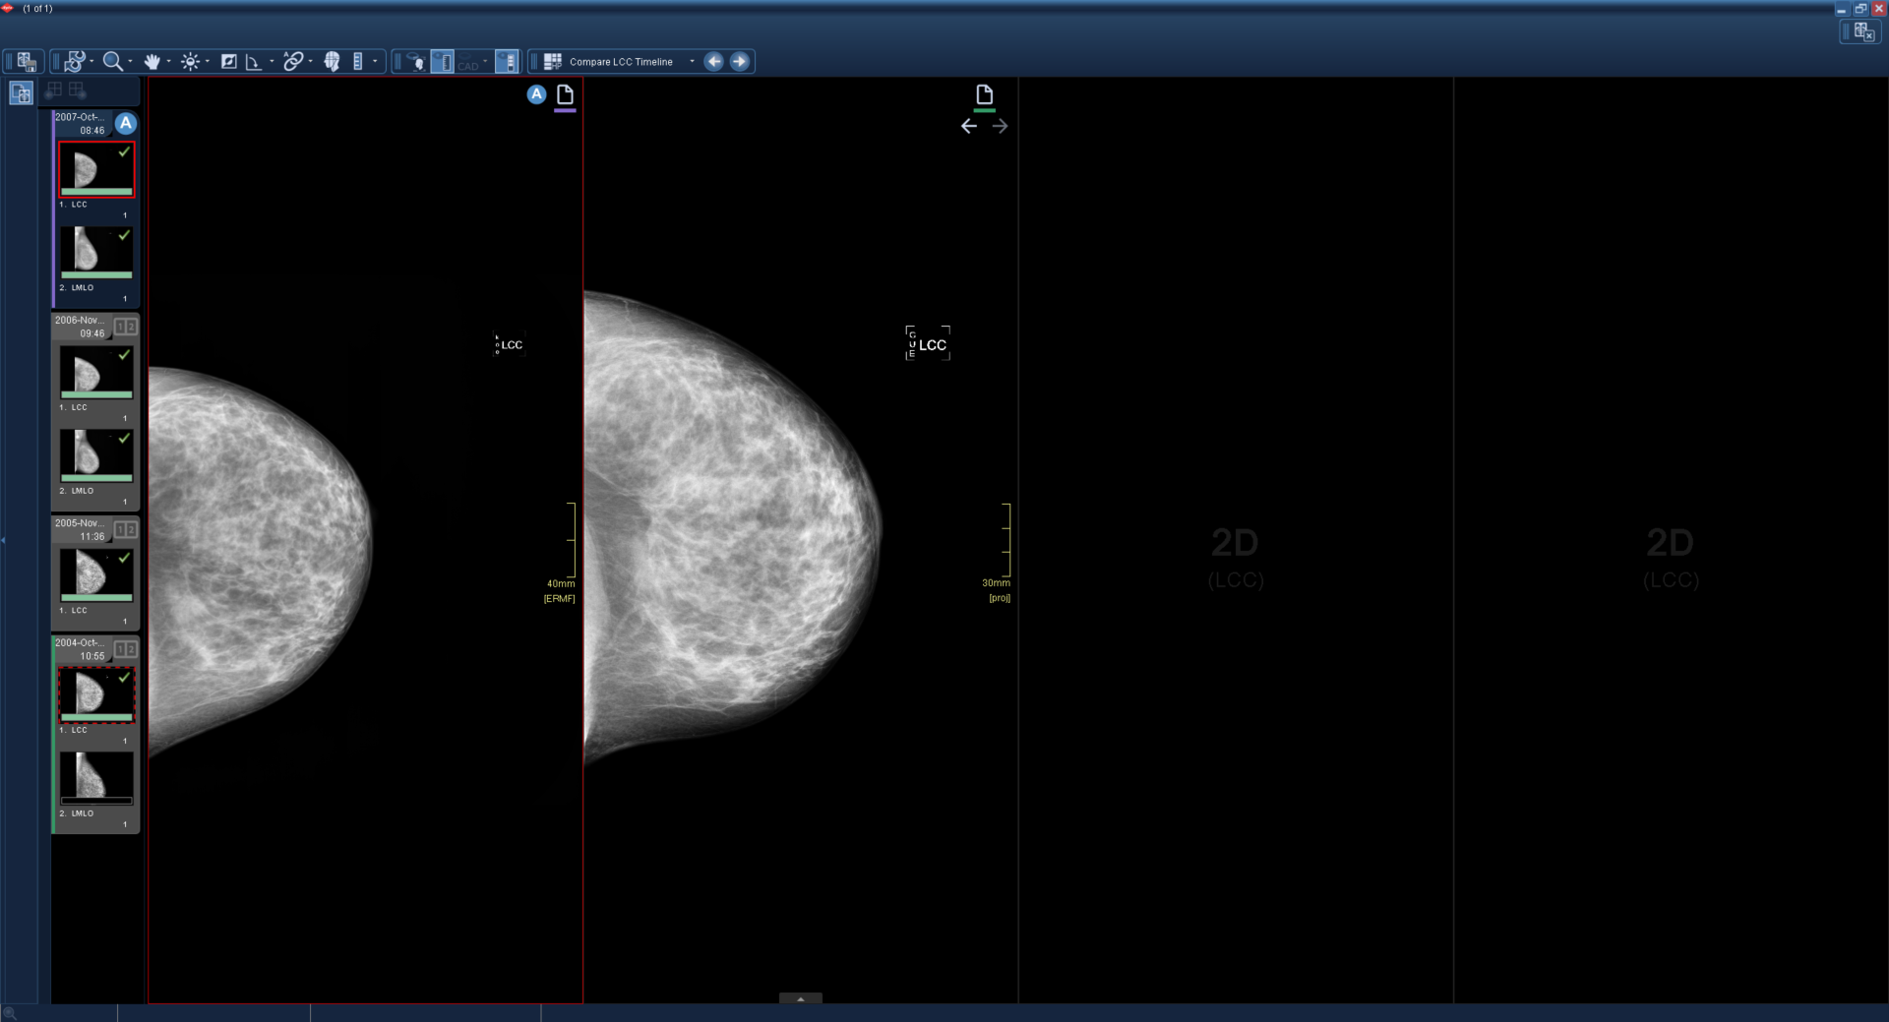Viewport: 1889px width, 1022px height.
Task: Open the 2004-Oct LMLO thumbnail
Action: (95, 777)
